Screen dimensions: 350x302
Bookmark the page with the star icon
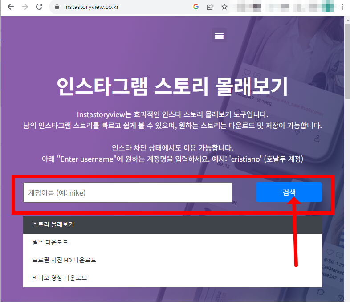click(224, 7)
